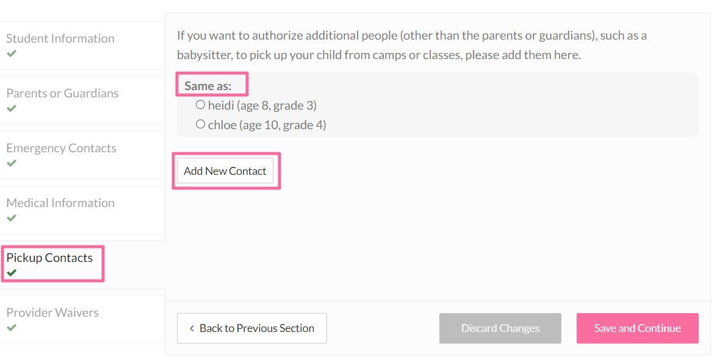Navigate to Provider Waivers section
The width and height of the screenshot is (717, 360).
point(52,312)
